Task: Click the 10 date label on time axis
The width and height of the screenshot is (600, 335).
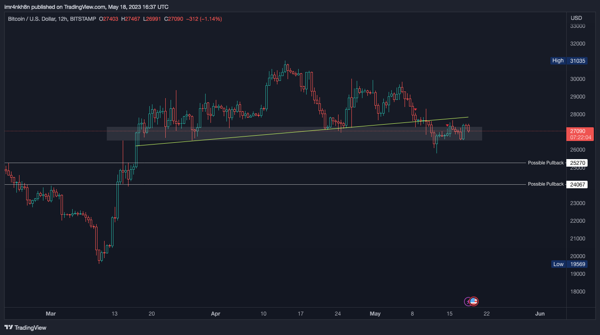Action: 263,314
